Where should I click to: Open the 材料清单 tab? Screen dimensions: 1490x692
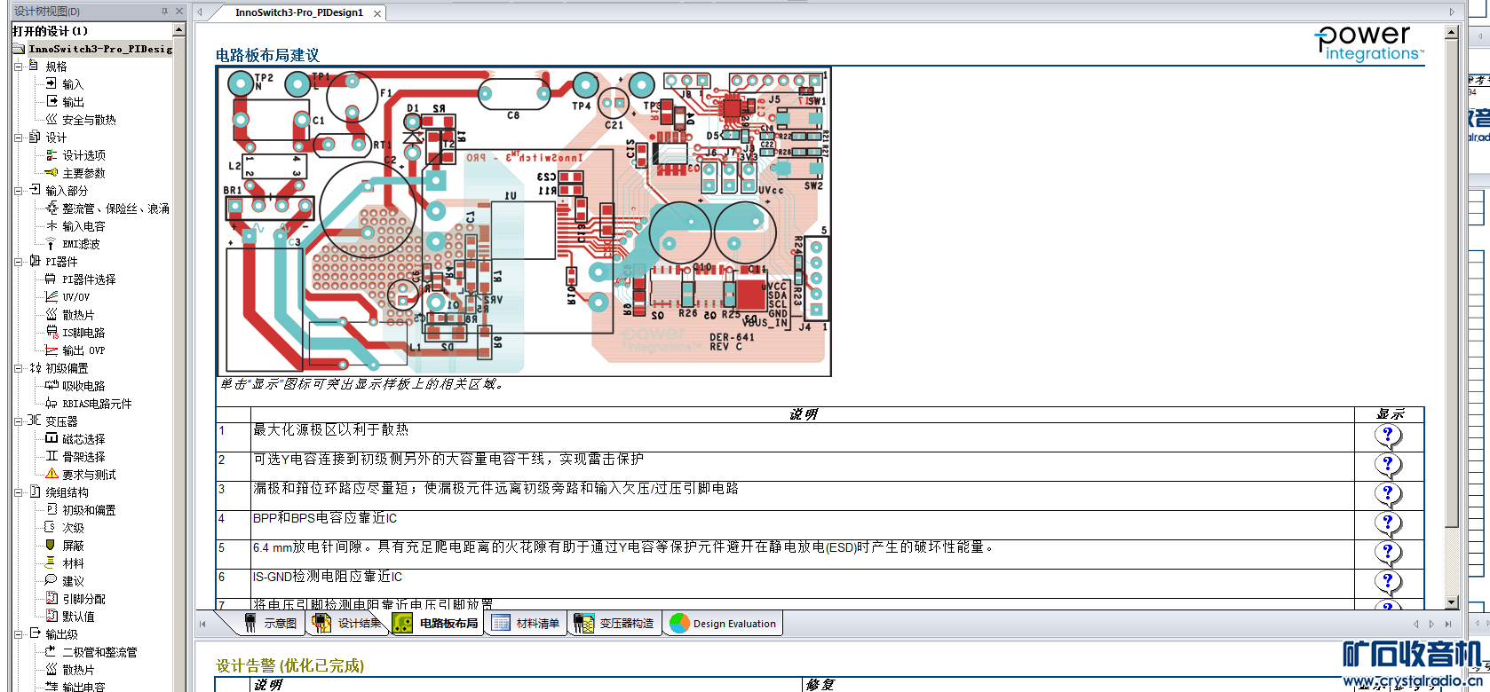[527, 624]
